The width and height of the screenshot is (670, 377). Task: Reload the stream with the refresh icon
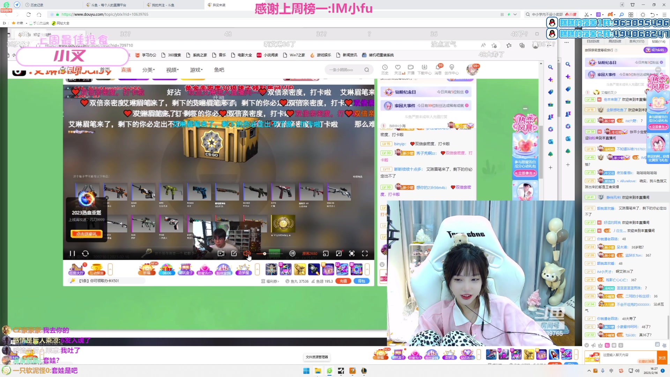[85, 253]
